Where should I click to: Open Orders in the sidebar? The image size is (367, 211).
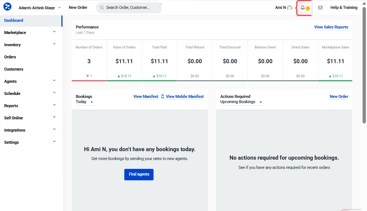pos(10,57)
